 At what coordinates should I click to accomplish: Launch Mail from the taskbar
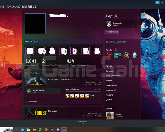coord(22,129)
